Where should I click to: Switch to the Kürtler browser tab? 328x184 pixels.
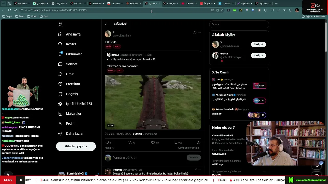coord(189,4)
